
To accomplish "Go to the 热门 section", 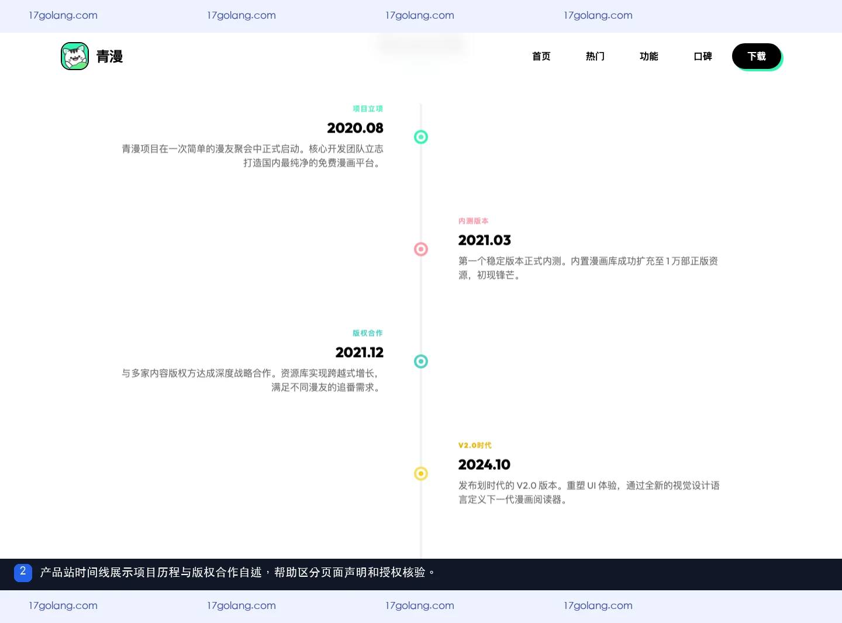I will [595, 56].
